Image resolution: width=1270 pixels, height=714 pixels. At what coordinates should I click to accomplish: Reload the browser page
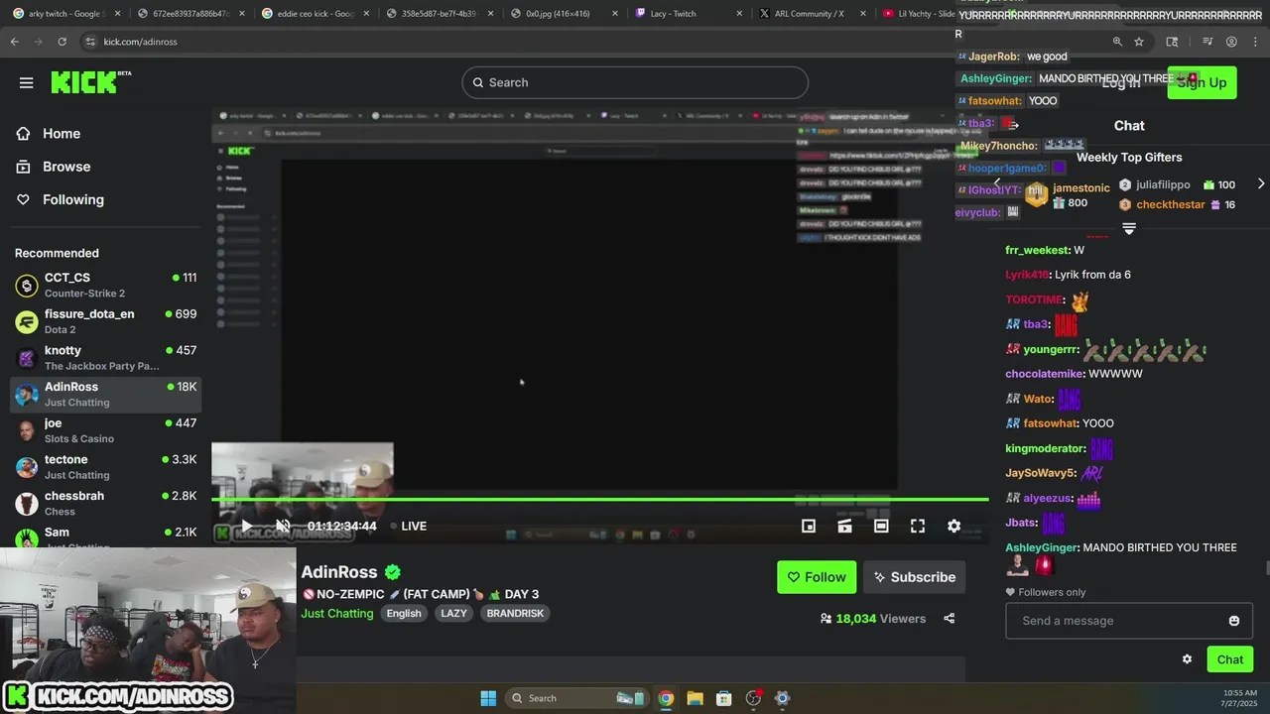62,42
